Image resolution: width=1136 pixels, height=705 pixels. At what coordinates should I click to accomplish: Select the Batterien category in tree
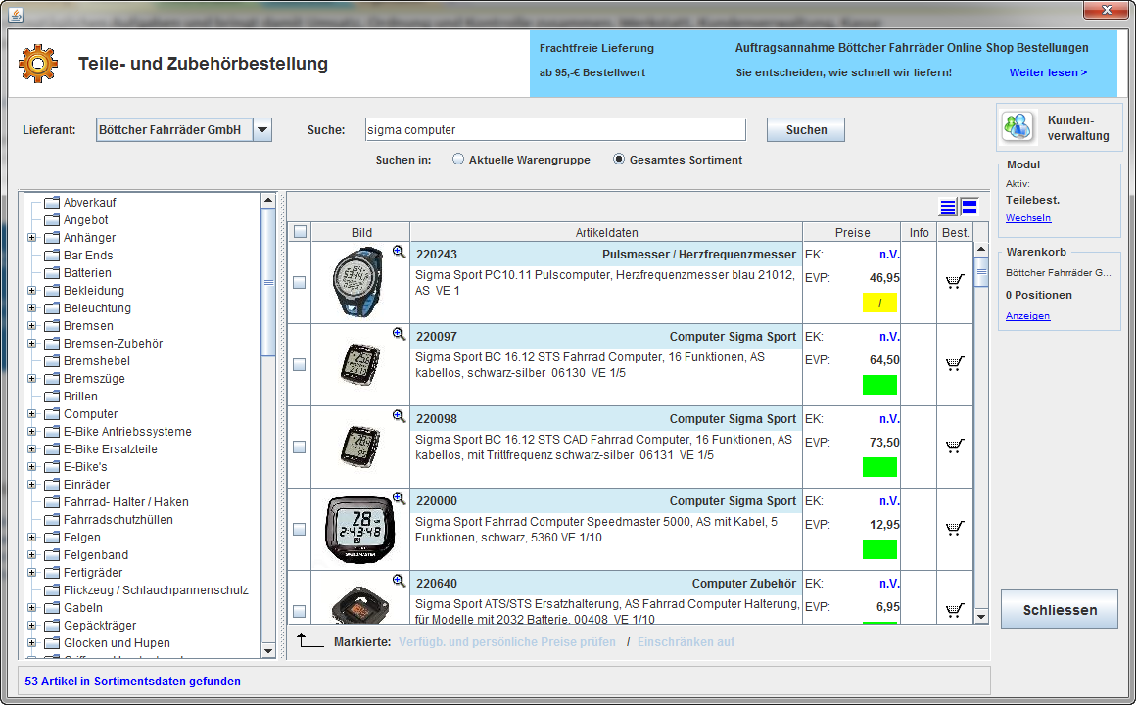click(87, 273)
